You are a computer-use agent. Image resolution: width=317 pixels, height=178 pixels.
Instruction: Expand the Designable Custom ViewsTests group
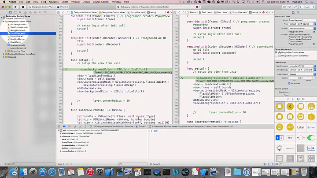point(4,54)
